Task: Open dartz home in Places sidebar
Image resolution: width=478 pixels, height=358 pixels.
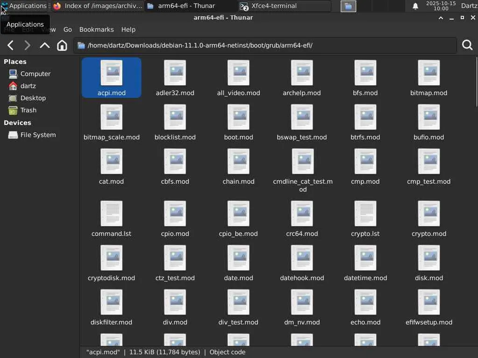Action: pos(28,86)
